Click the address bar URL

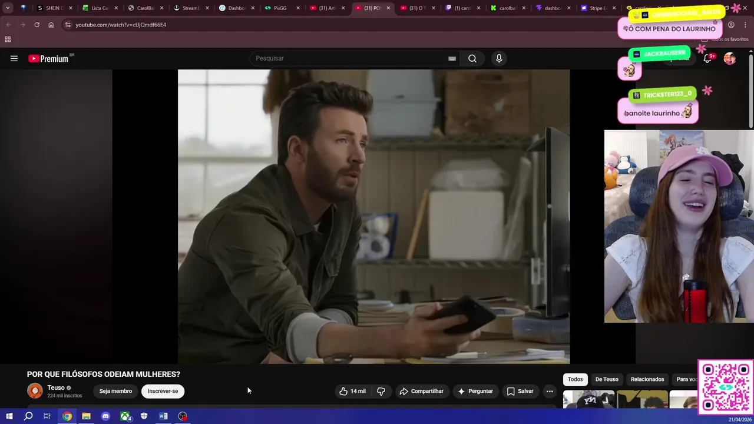pyautogui.click(x=121, y=25)
